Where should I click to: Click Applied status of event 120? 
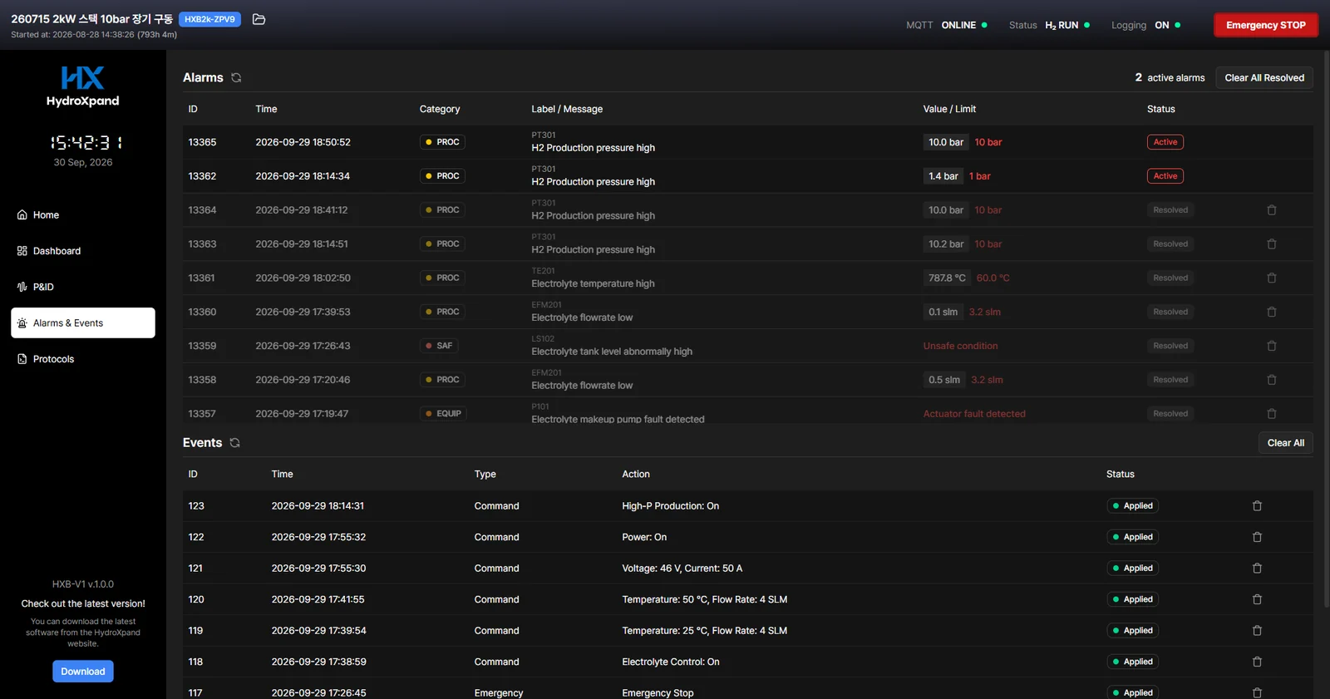tap(1132, 599)
